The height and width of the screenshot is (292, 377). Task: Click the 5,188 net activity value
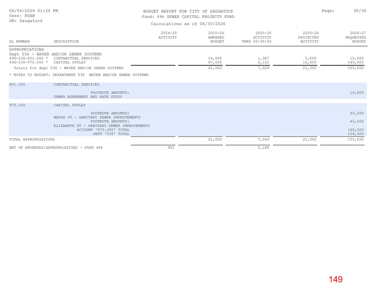point(263,148)
